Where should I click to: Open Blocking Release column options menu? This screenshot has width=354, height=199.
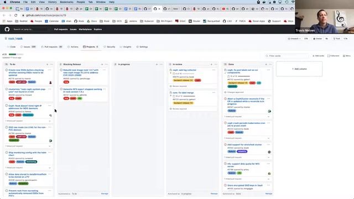pyautogui.click(x=106, y=64)
